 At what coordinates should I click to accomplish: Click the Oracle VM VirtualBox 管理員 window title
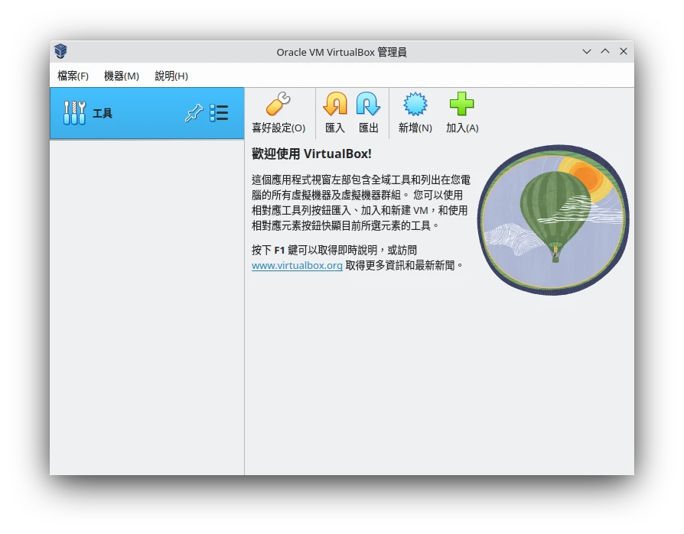pos(341,52)
